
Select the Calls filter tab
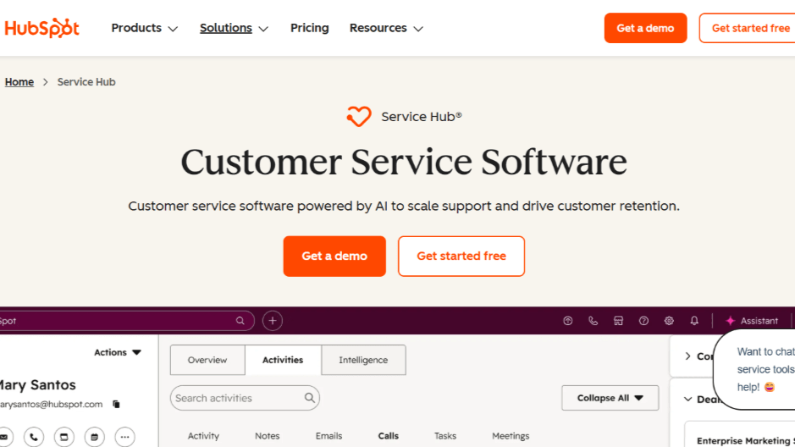389,436
